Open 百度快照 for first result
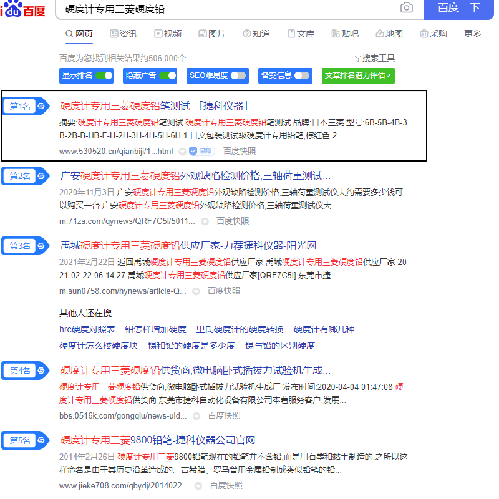Screen dimensions: 499x499 240,152
